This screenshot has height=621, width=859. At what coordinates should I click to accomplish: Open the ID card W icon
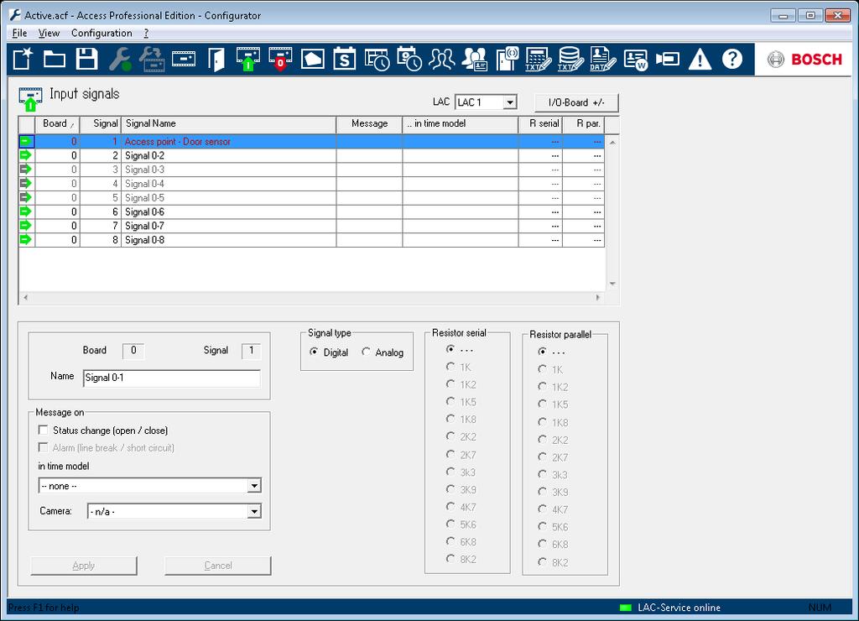pyautogui.click(x=636, y=59)
